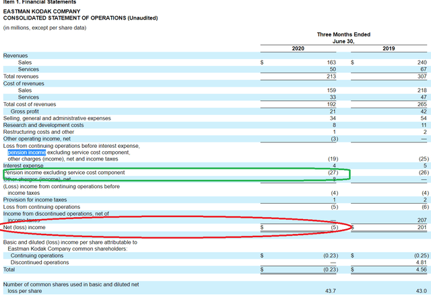The height and width of the screenshot is (297, 431).
Task: Select 'Provision for income taxes' label
Action: 35,200
